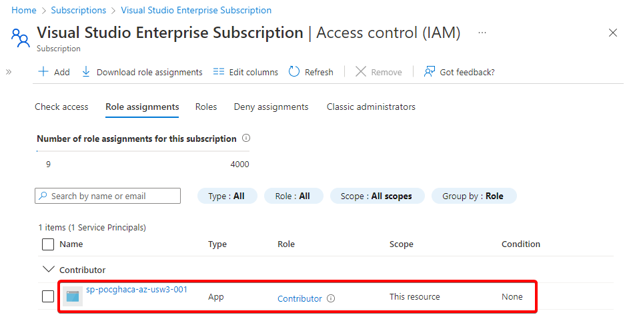
Task: Click the '4000' limit value
Action: pyautogui.click(x=240, y=164)
